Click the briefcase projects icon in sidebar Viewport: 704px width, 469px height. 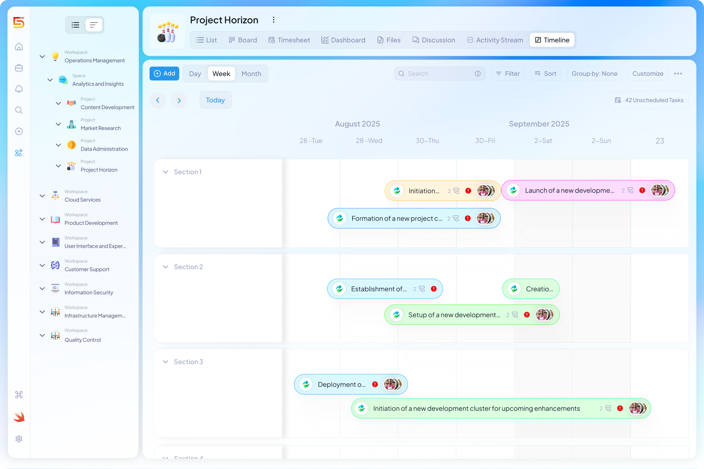pyautogui.click(x=18, y=68)
